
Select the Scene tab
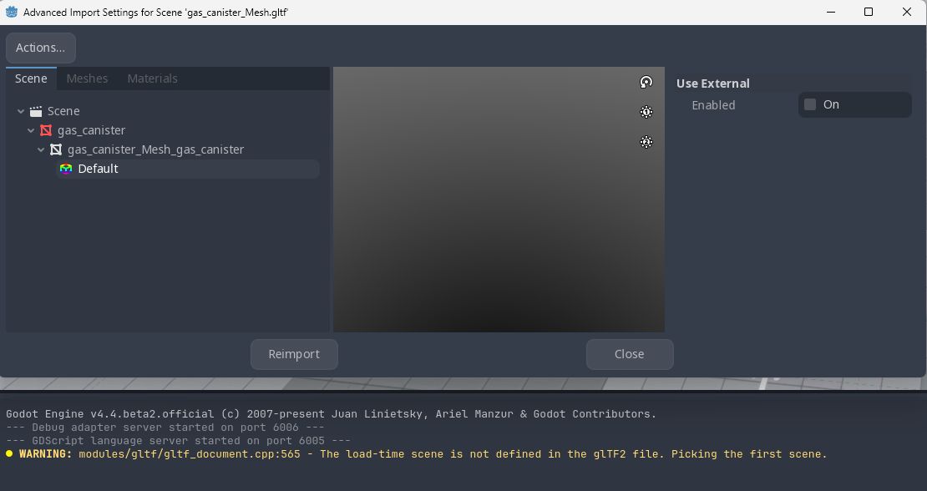[x=31, y=78]
